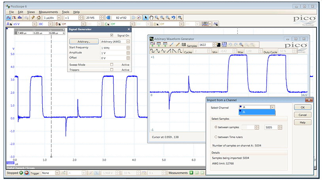
Task: Select ramp up wave shape in AWG
Action: tap(169, 51)
